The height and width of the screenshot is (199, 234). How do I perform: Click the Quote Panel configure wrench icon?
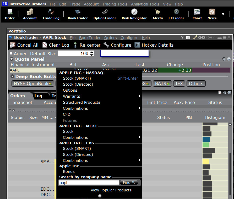pos(224,59)
